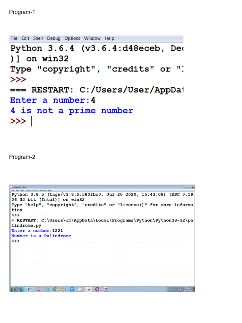242x323 pixels.
Task: Switch to the Python IDLE taskbar icon
Action: (89, 290)
